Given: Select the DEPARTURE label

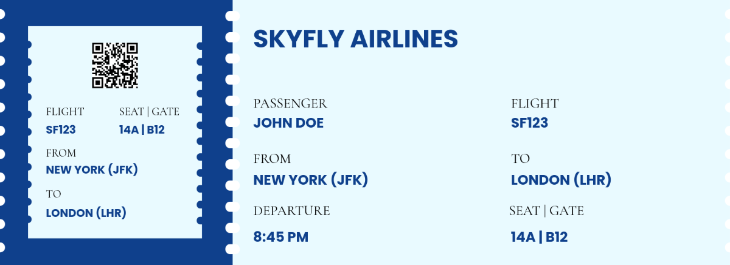Looking at the screenshot, I should click(x=291, y=211).
